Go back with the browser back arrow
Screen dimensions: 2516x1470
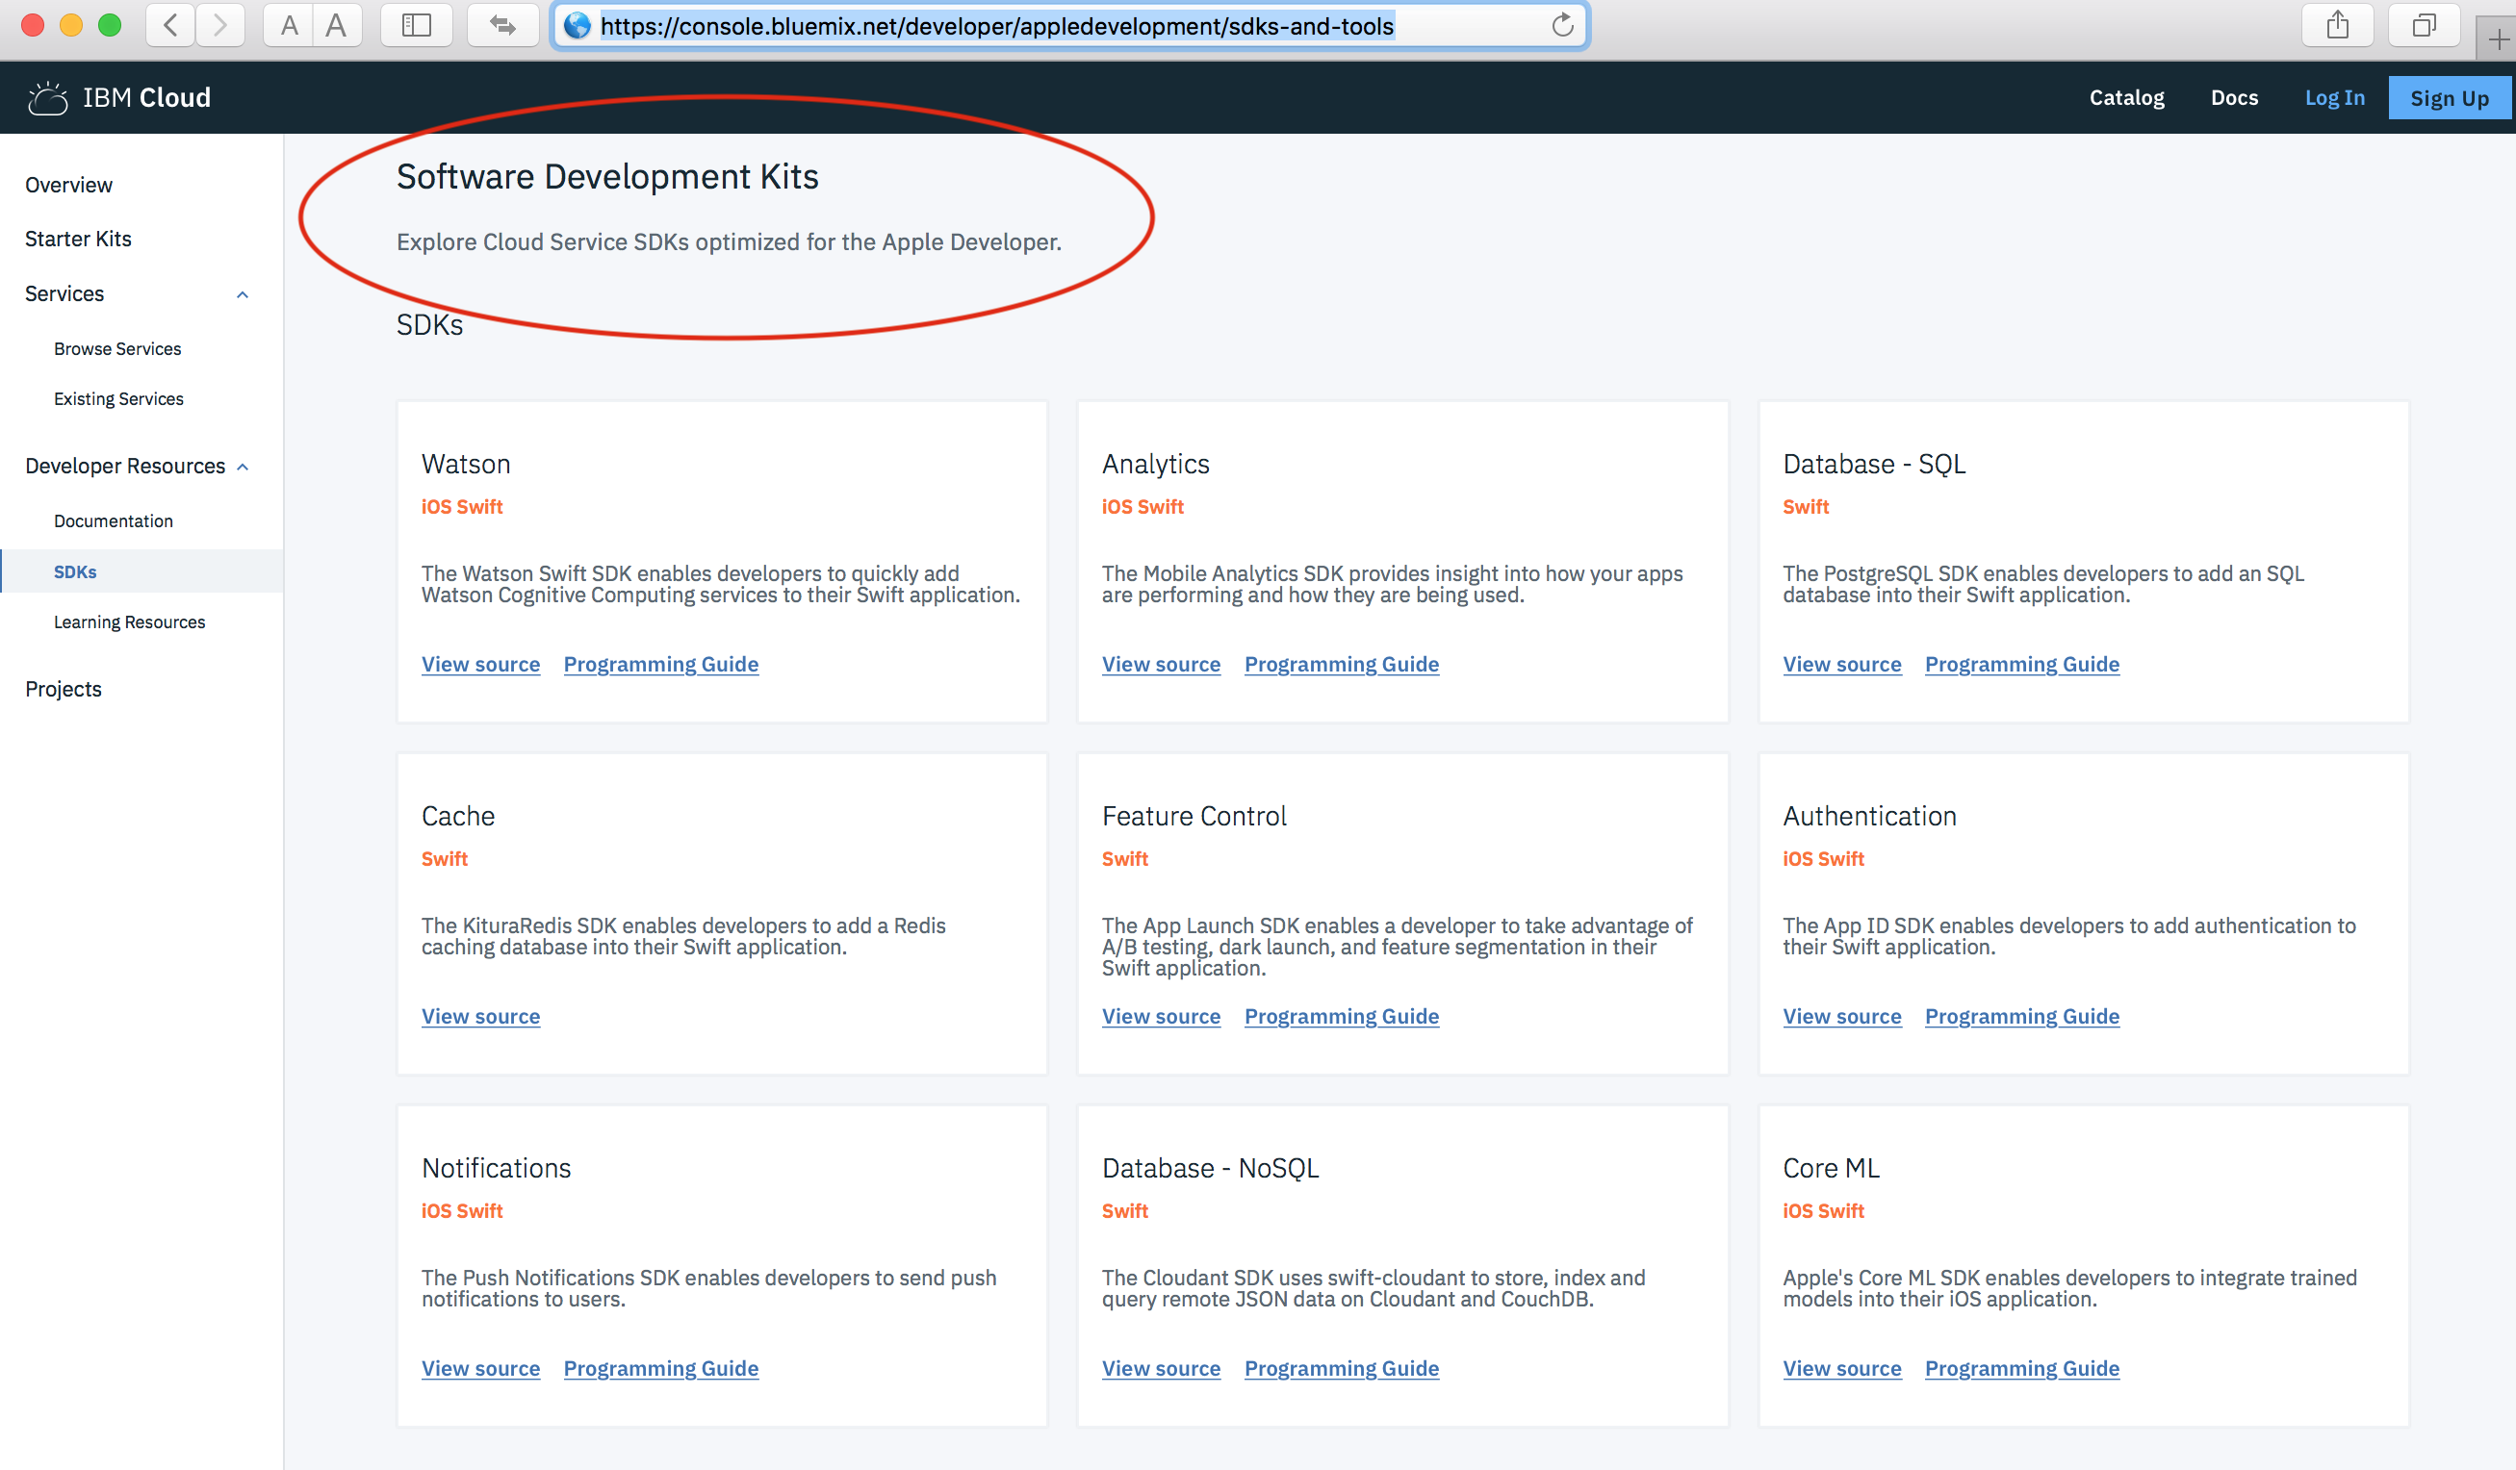(170, 25)
